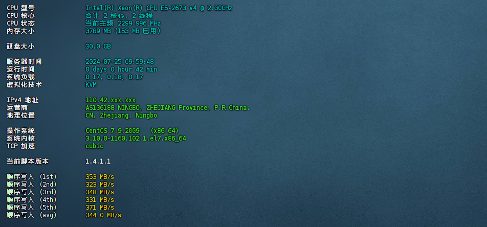Click the average write speed 344.0 MB/s
The width and height of the screenshot is (487, 227).
[x=103, y=215]
